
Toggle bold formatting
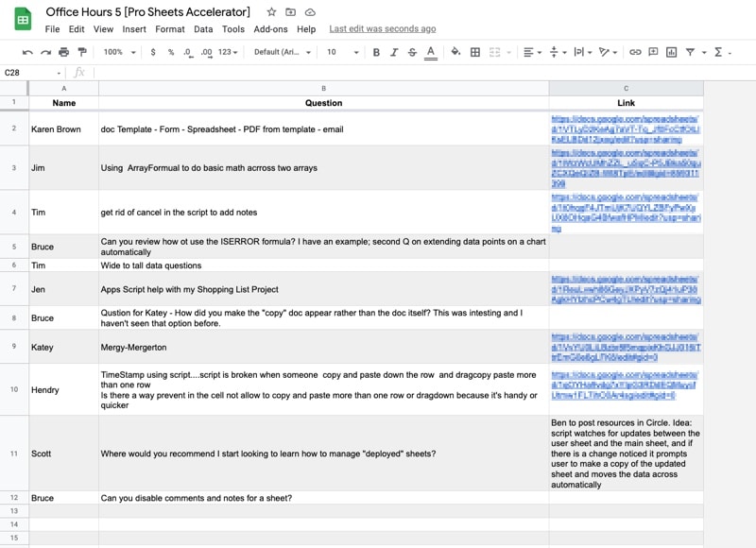point(376,52)
